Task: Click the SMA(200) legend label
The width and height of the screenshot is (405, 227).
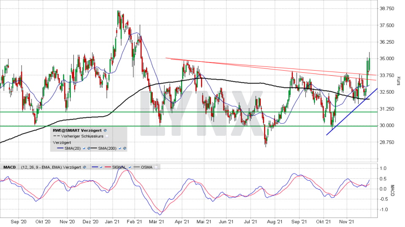Action: coord(107,148)
